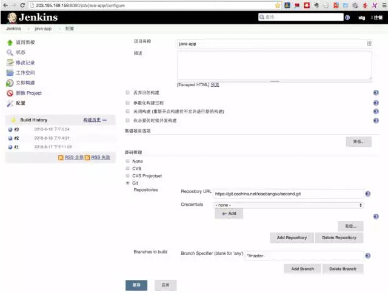Image resolution: width=388 pixels, height=295 pixels.
Task: Open the build history trend link
Action: tap(92, 120)
